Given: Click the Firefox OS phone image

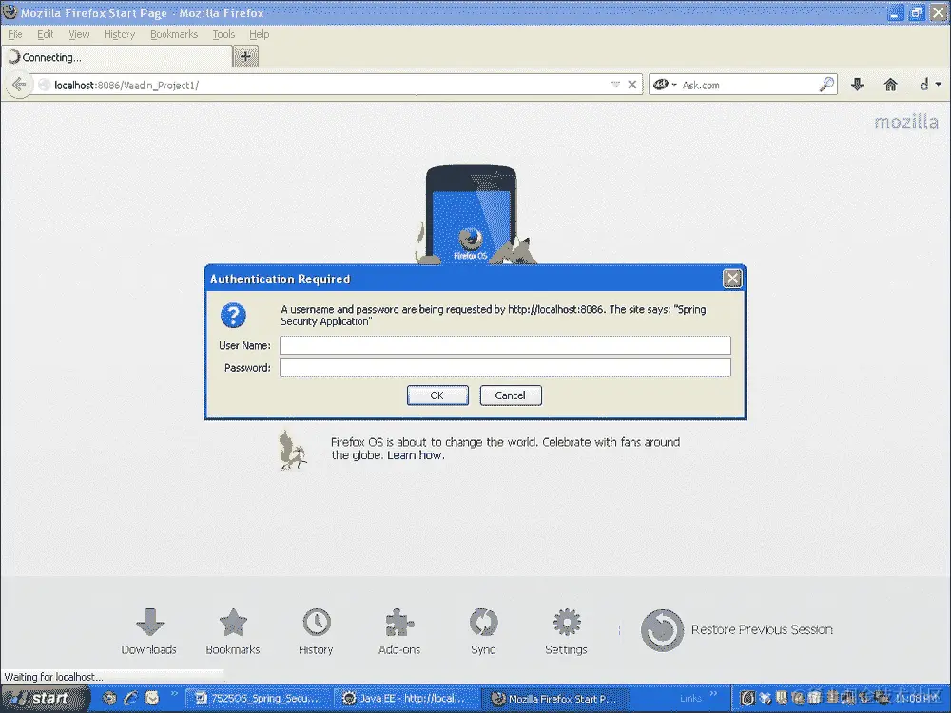Looking at the screenshot, I should coord(472,215).
